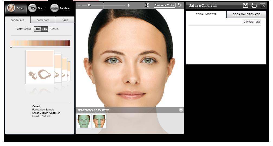Image resolution: width=273 pixels, height=146 pixels.
Task: Pick the darkest shade in foundation color strip
Action: pyautogui.click(x=69, y=43)
